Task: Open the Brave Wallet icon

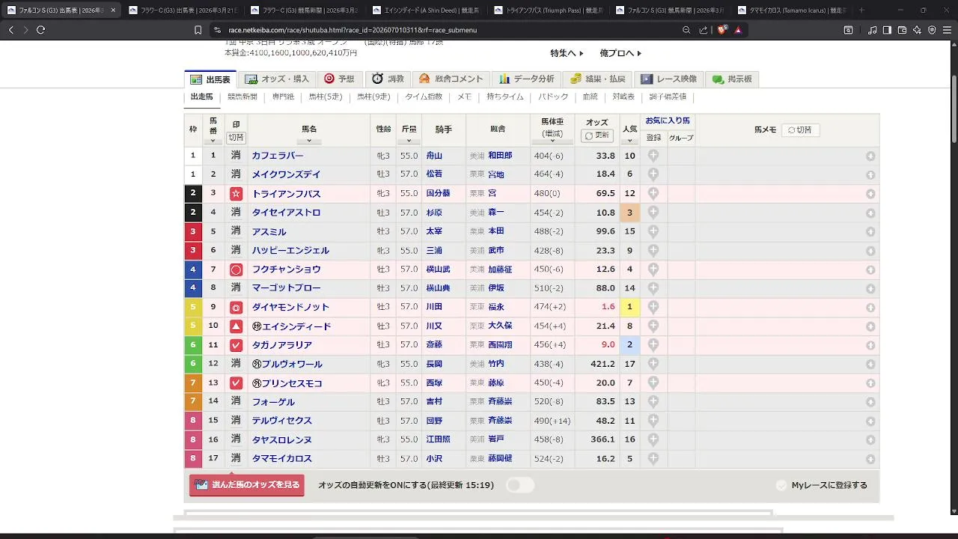Action: 902,30
